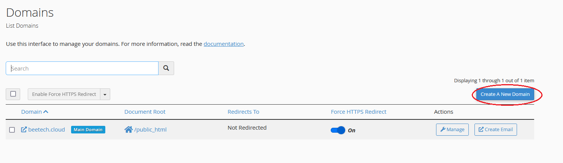
Task: Click the external link icon beside beetech.cloud
Action: pos(24,130)
